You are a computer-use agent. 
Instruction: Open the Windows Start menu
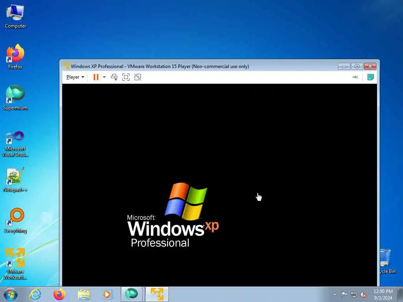(x=11, y=294)
